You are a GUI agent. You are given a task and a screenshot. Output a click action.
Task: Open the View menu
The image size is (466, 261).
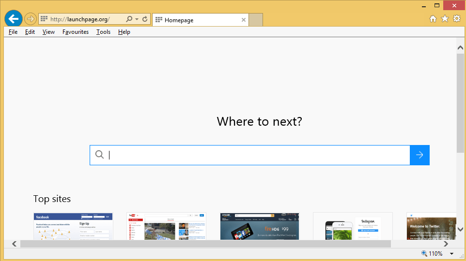coord(48,32)
